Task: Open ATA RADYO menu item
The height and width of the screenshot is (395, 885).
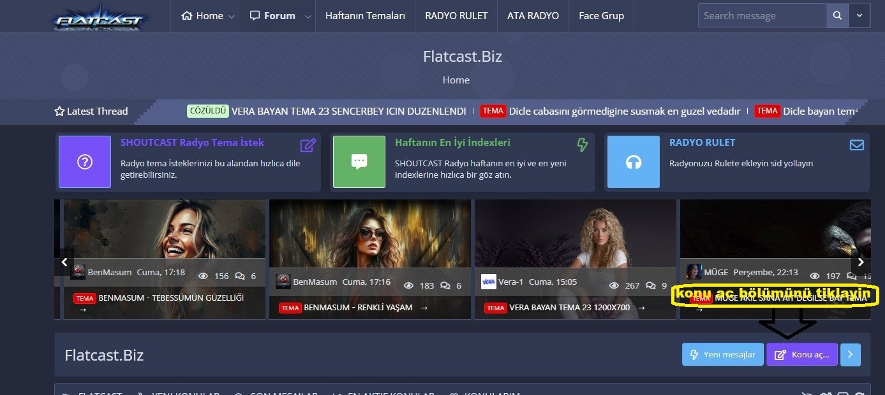Action: pyautogui.click(x=533, y=16)
